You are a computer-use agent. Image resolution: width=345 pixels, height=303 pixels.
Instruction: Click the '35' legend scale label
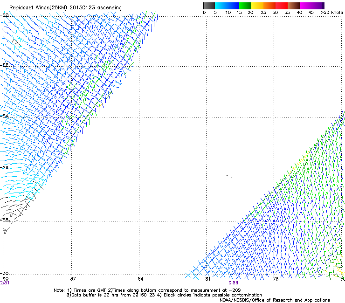tap(287, 13)
